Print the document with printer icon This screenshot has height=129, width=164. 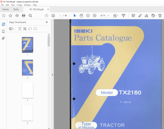(x=24, y=16)
